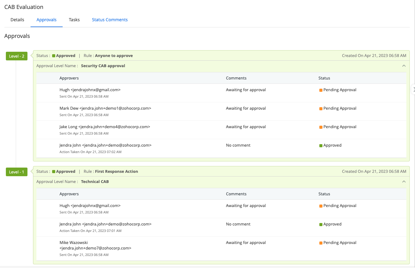Viewport: 415px width, 268px height.
Task: Click Hugh's pending icon in Technical CAB
Action: point(321,206)
